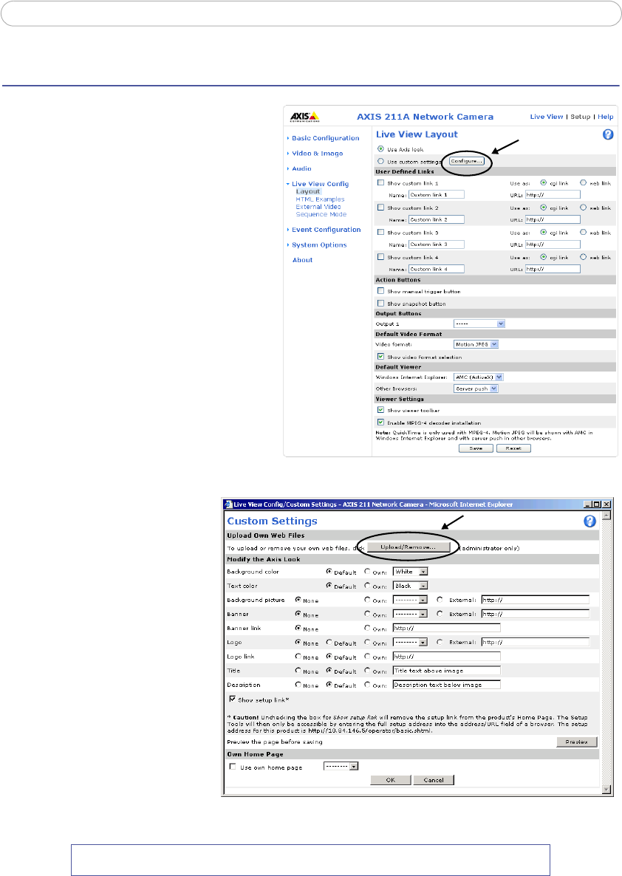The width and height of the screenshot is (622, 876).
Task: Expand Video & Image menu
Action: click(x=317, y=153)
